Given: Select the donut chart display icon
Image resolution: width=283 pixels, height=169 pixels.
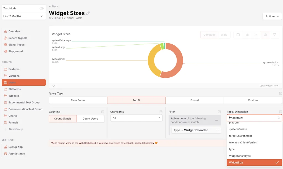Looking at the screenshot, I should tap(265, 35).
